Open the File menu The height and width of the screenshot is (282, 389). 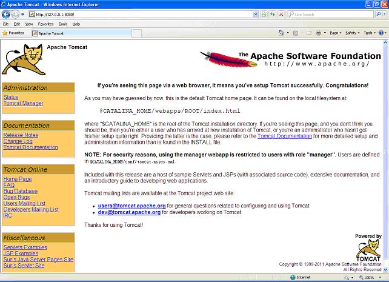[5, 24]
